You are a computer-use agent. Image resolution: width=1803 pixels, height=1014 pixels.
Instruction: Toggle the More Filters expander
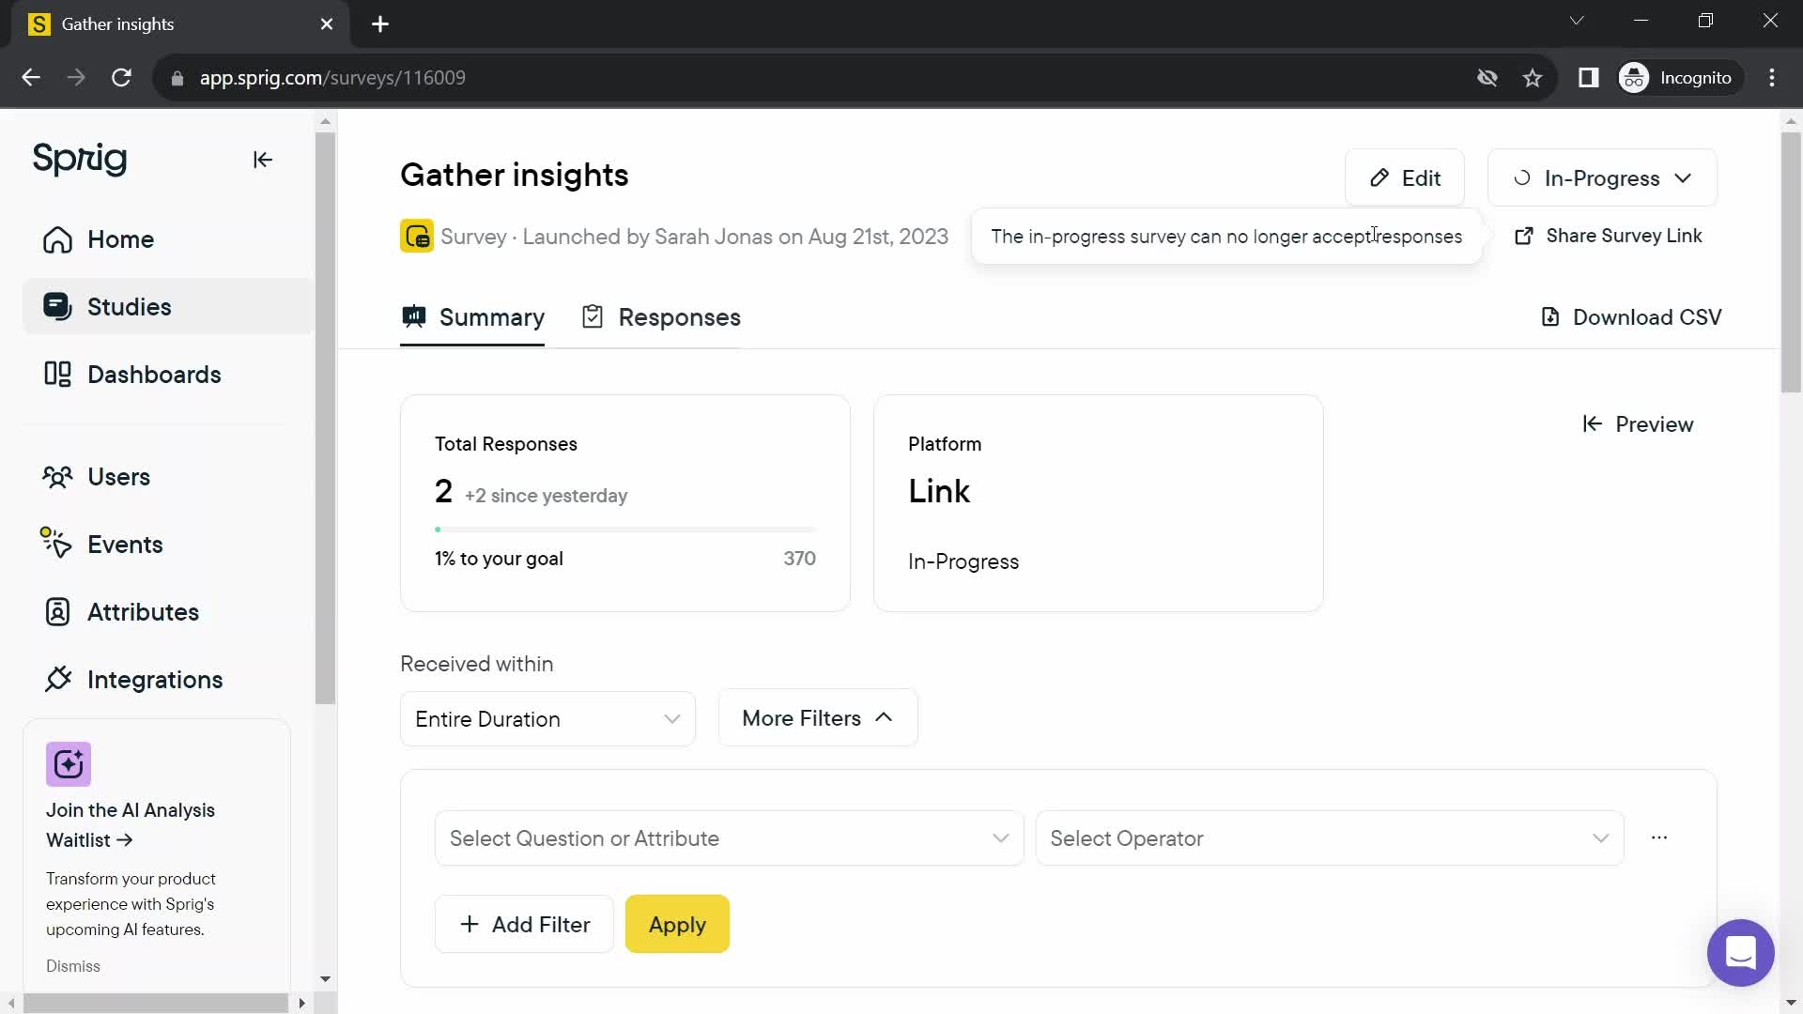click(x=817, y=718)
